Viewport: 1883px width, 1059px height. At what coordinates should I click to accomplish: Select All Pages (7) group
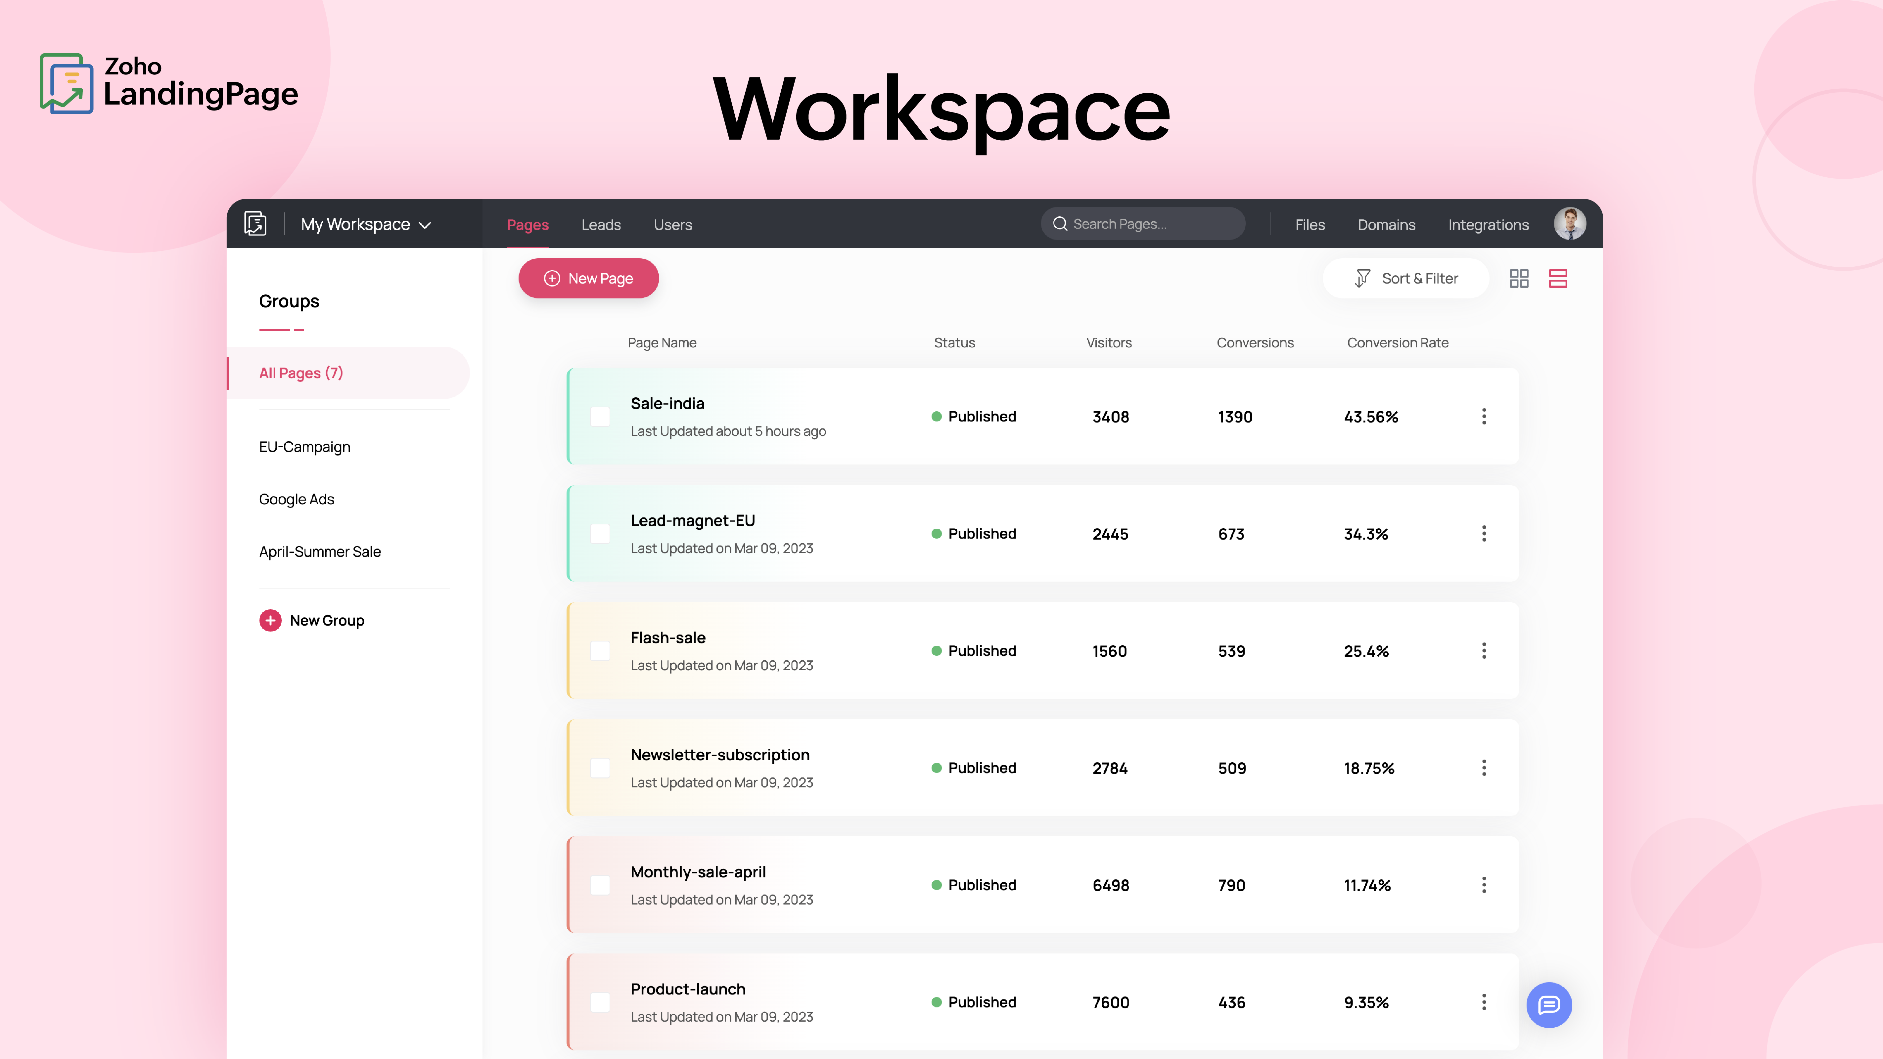[x=348, y=373]
